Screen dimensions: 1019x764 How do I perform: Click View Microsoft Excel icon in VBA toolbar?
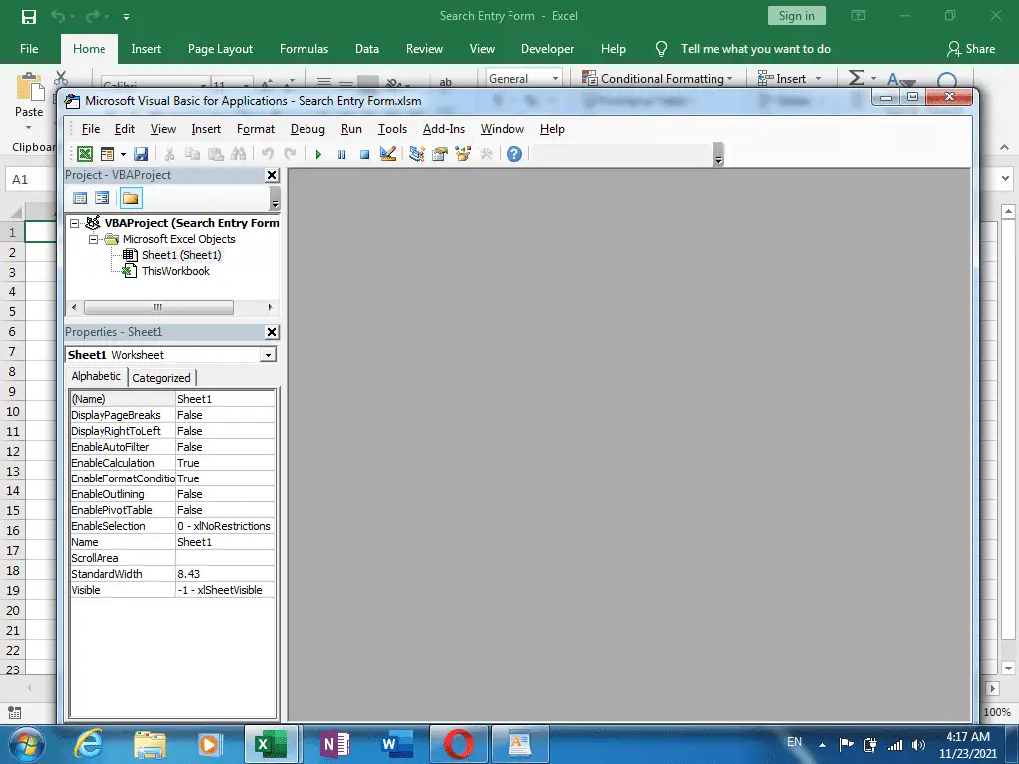tap(85, 154)
